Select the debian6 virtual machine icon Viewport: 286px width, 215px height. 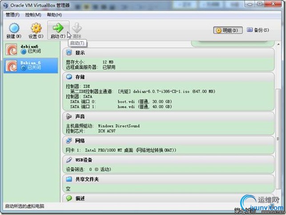click(11, 49)
